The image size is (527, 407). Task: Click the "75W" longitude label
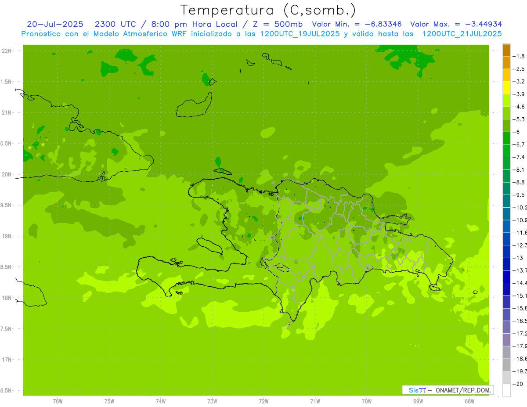[x=109, y=401]
